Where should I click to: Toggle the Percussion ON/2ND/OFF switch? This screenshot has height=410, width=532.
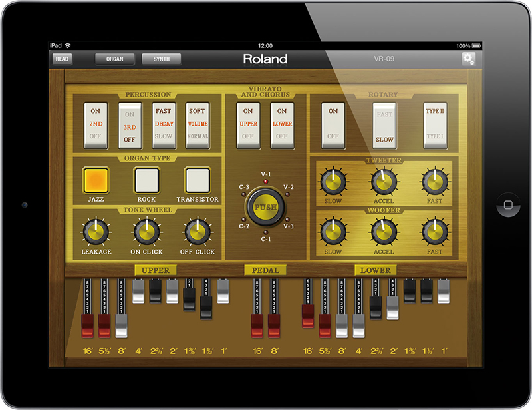click(94, 123)
